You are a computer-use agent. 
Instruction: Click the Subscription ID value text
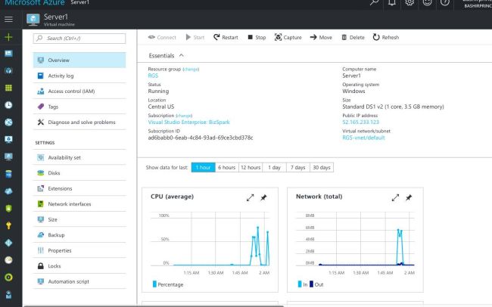pyautogui.click(x=201, y=138)
